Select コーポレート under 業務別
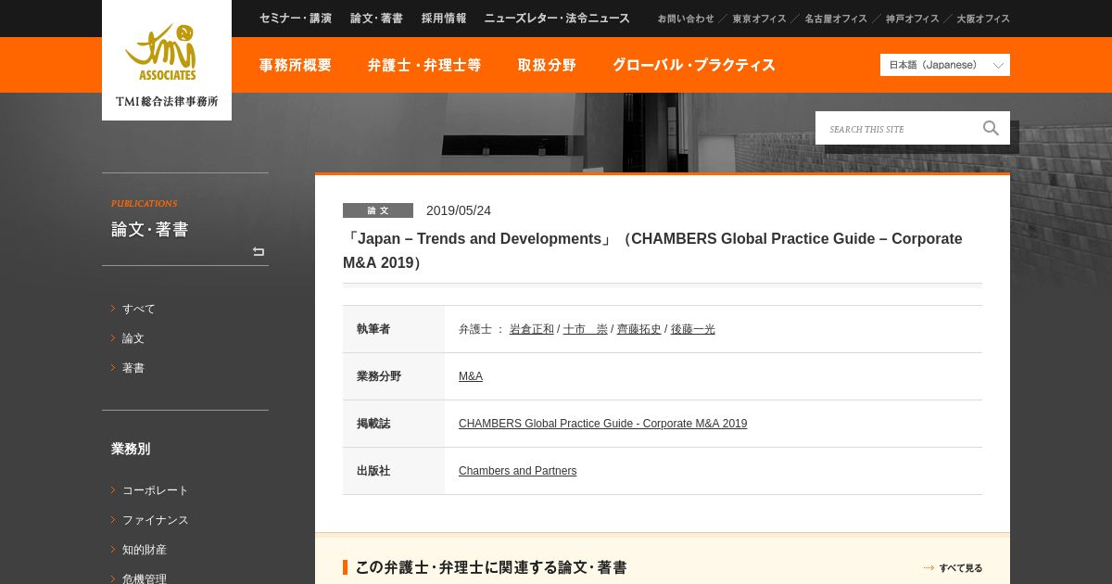 (155, 490)
